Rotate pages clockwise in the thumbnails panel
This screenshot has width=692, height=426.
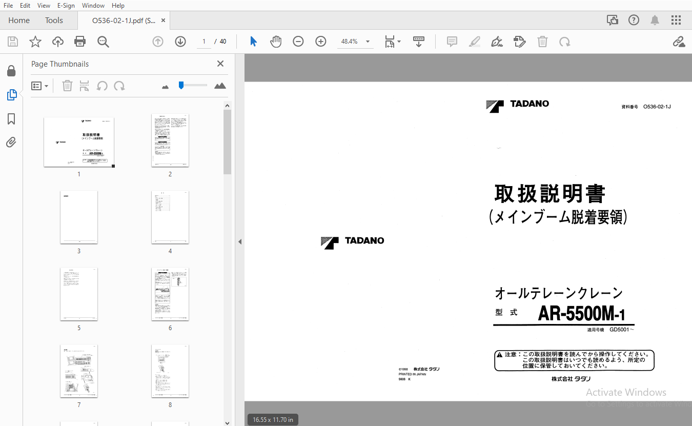click(x=119, y=86)
